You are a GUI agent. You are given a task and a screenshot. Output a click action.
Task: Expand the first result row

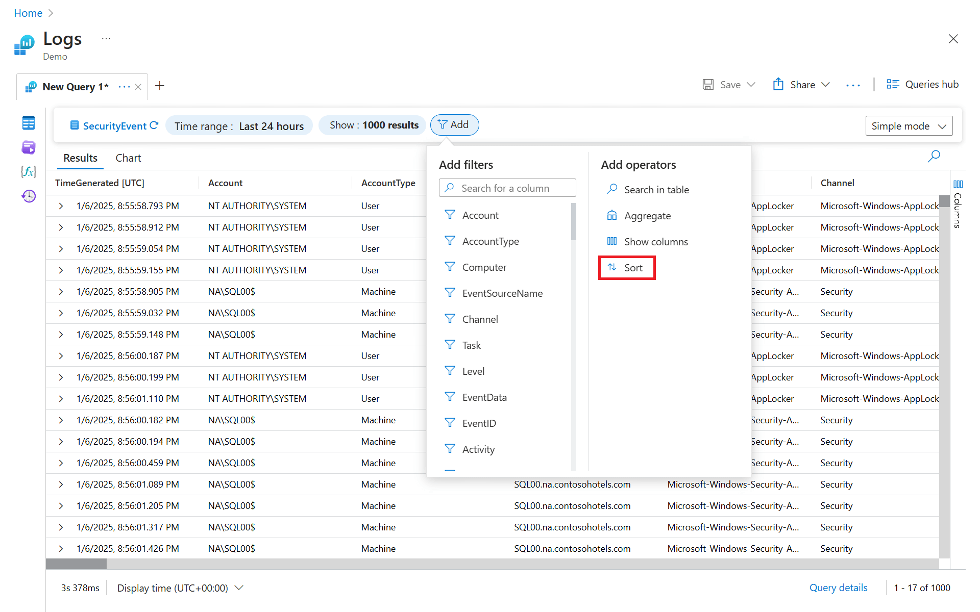(61, 206)
